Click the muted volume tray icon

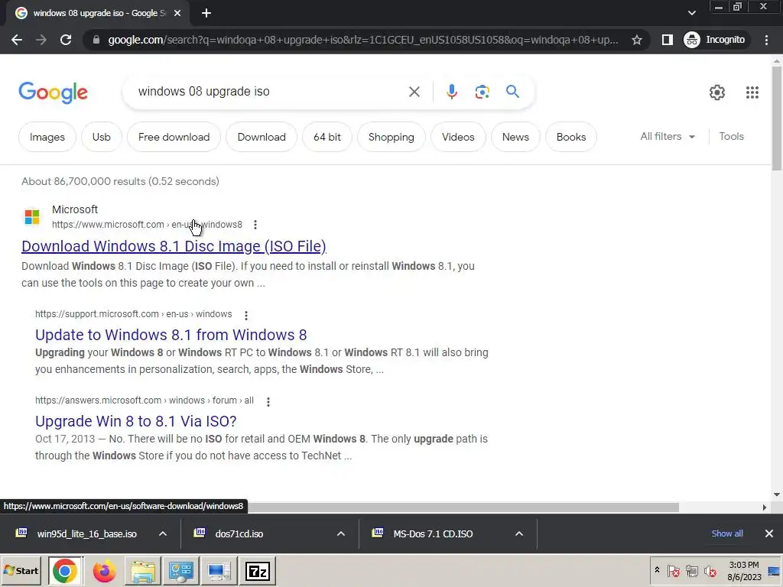[x=710, y=570]
